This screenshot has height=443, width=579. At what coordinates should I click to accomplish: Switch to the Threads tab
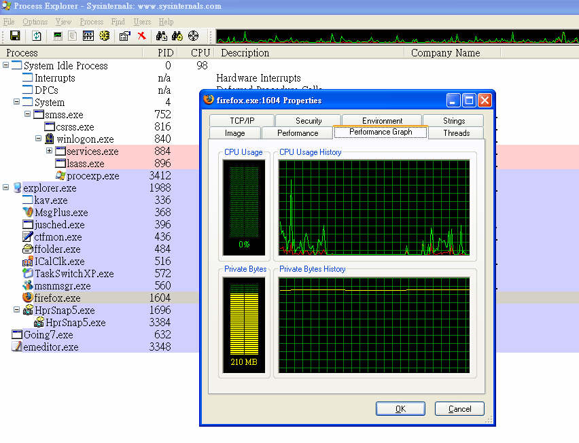[x=456, y=132]
